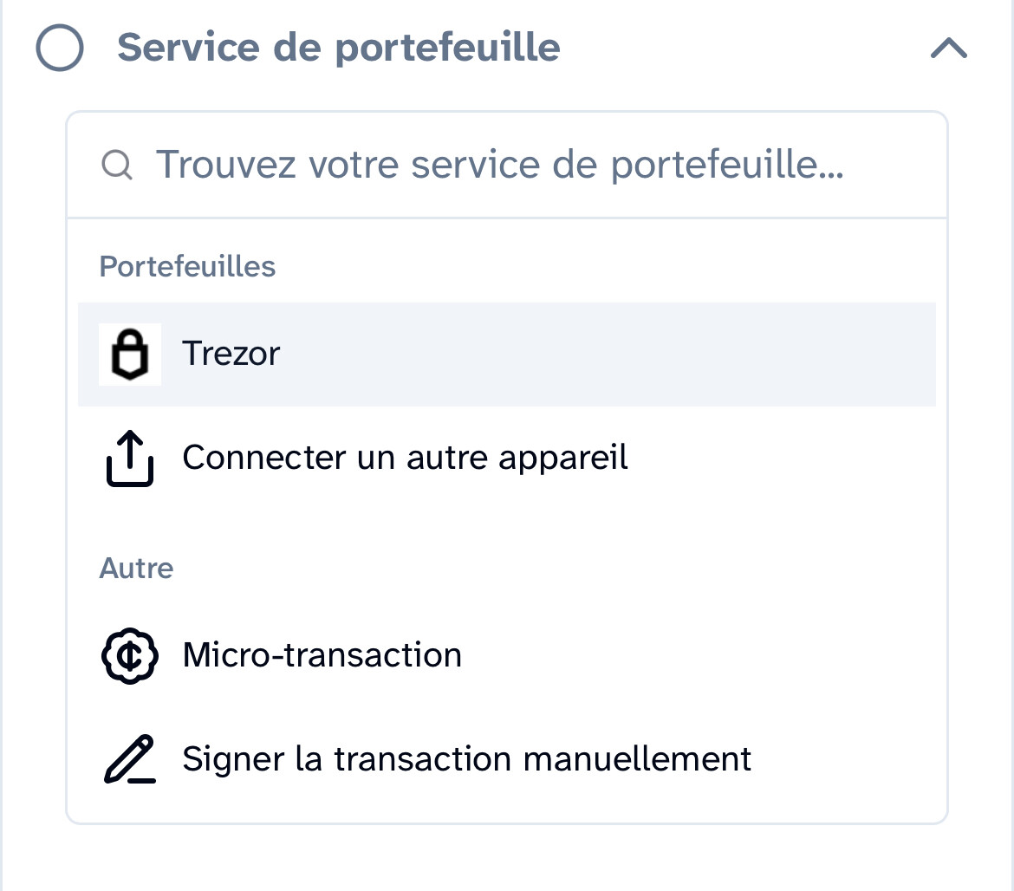Click the Autre section header
This screenshot has width=1014, height=891.
tap(136, 569)
